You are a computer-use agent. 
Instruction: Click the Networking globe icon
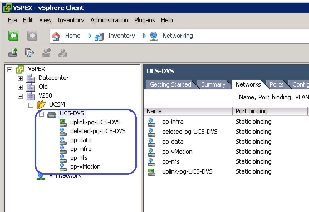tap(154, 36)
